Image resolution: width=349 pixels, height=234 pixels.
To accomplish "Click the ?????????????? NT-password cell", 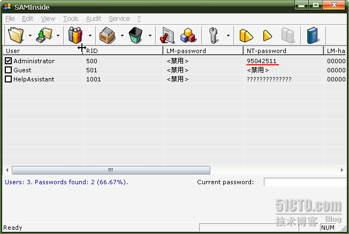I will pos(269,79).
